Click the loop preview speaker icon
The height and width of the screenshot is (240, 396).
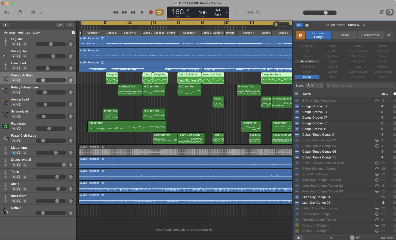click(300, 238)
